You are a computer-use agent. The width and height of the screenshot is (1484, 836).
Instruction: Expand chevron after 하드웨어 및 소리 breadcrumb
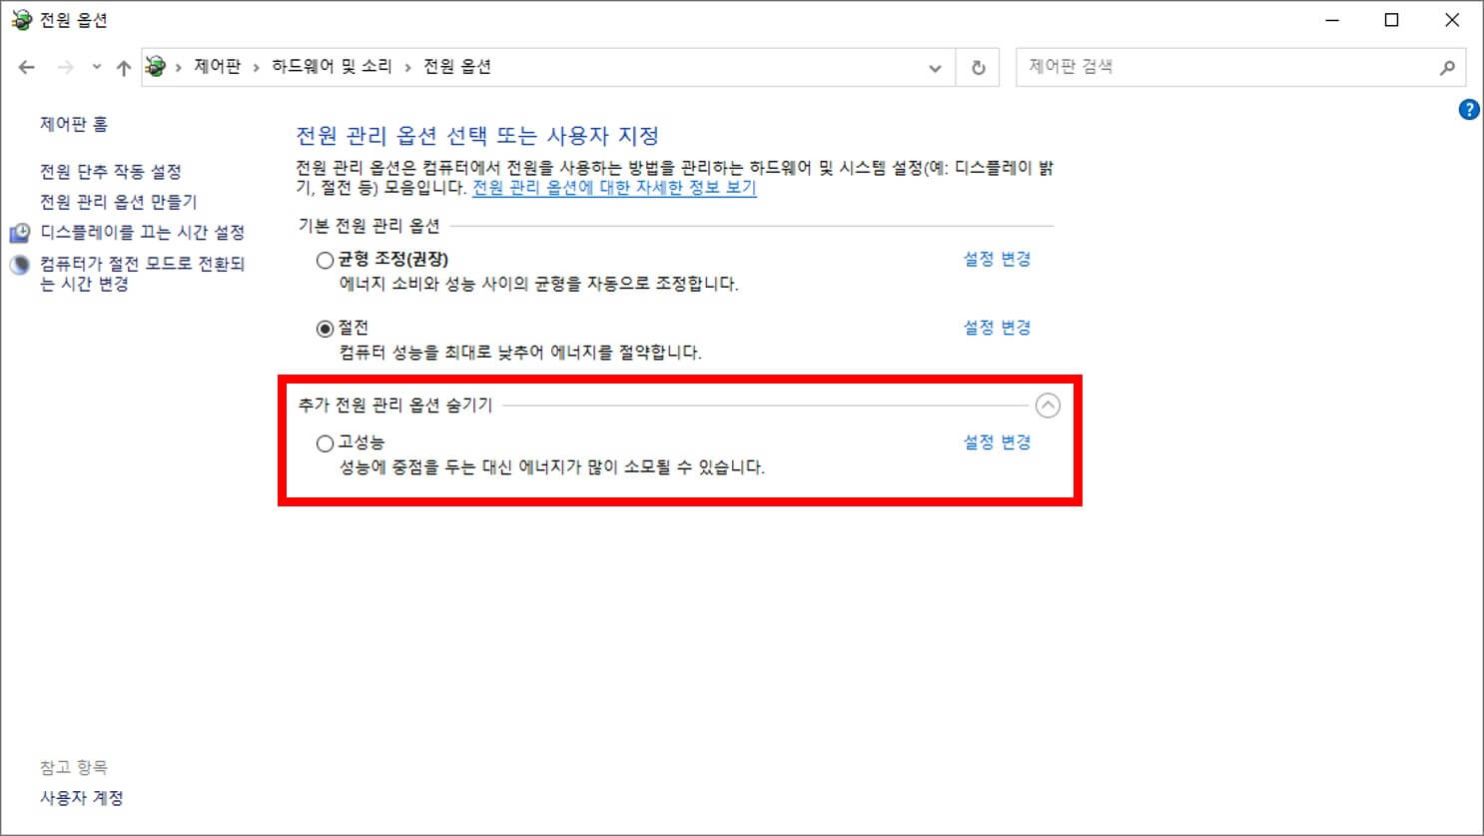pos(407,67)
